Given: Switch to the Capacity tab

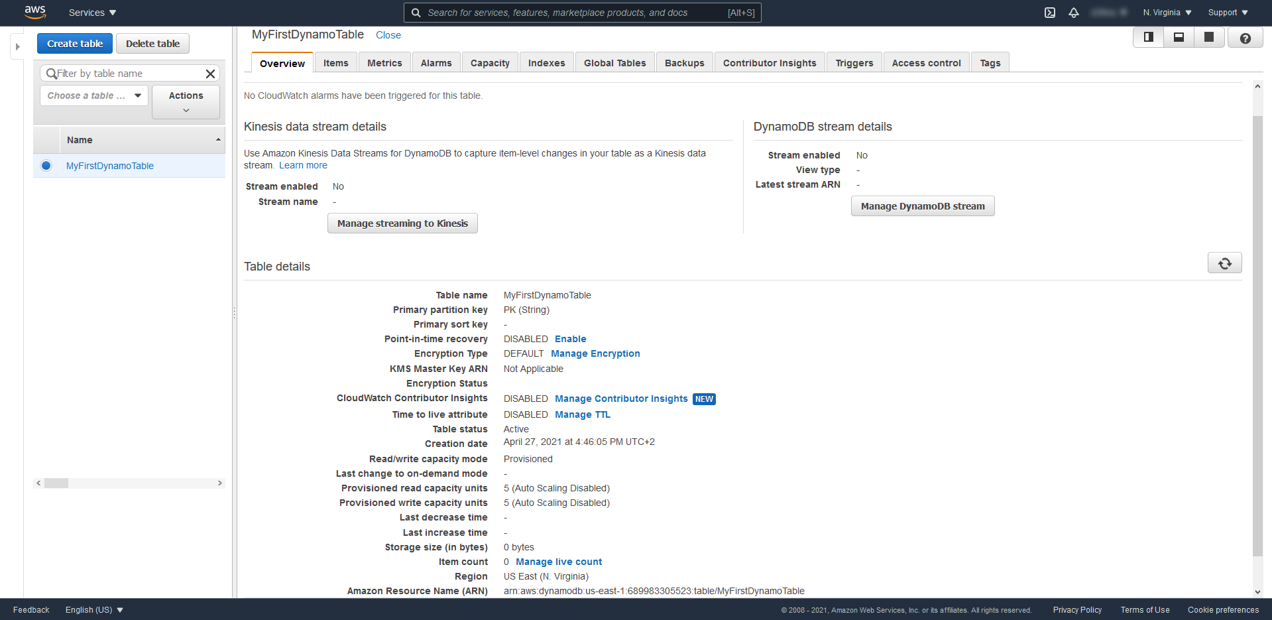Looking at the screenshot, I should [490, 63].
